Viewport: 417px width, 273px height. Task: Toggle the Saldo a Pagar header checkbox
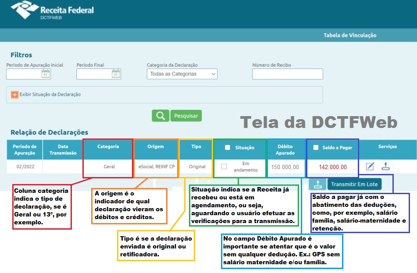[x=316, y=148]
